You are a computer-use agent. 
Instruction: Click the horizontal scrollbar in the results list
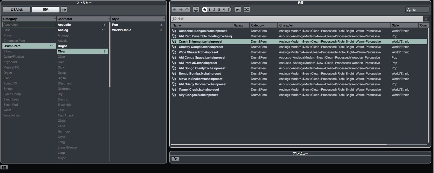[x=279, y=145]
